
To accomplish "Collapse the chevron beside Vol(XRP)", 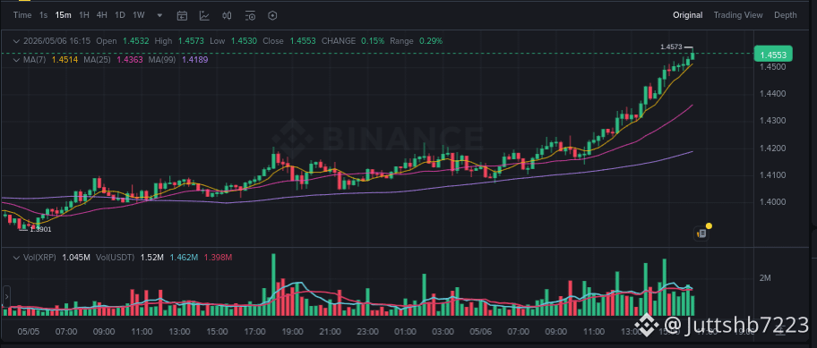I will pos(16,258).
